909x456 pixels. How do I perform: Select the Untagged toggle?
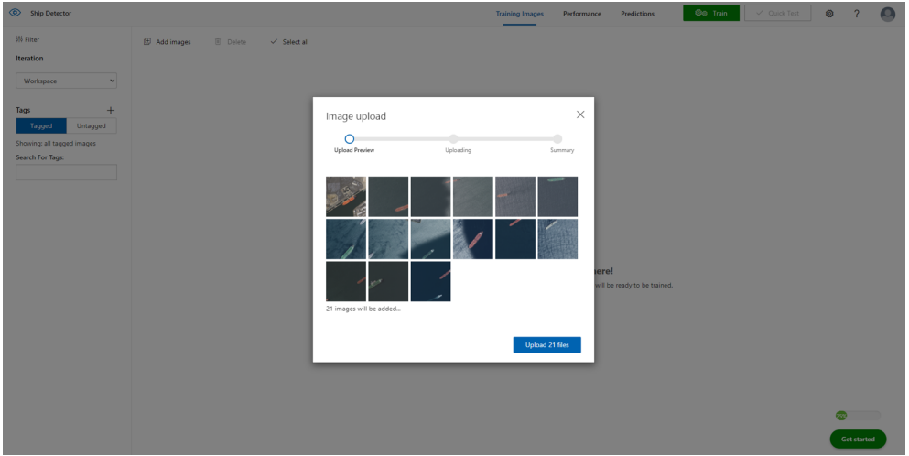(x=92, y=125)
